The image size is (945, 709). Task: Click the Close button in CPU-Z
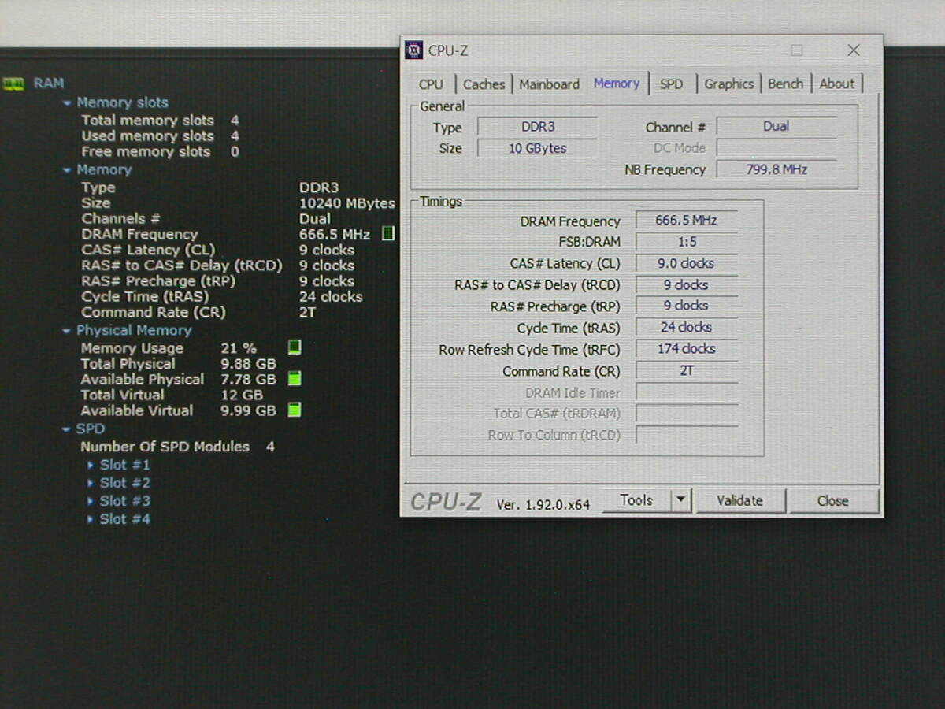(832, 500)
